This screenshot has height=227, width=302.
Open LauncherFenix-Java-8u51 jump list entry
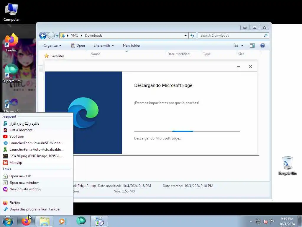click(37, 143)
